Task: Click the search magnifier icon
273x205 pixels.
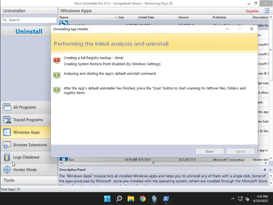Action: tap(5, 20)
